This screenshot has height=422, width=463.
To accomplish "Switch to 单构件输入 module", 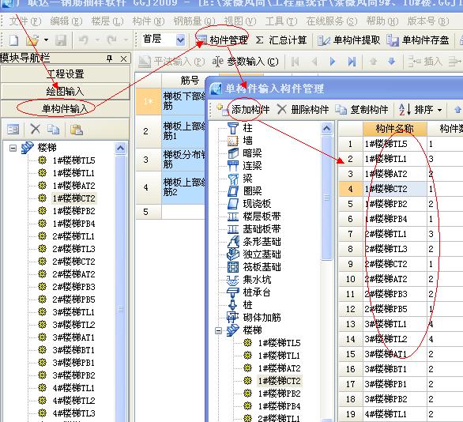I will click(66, 109).
